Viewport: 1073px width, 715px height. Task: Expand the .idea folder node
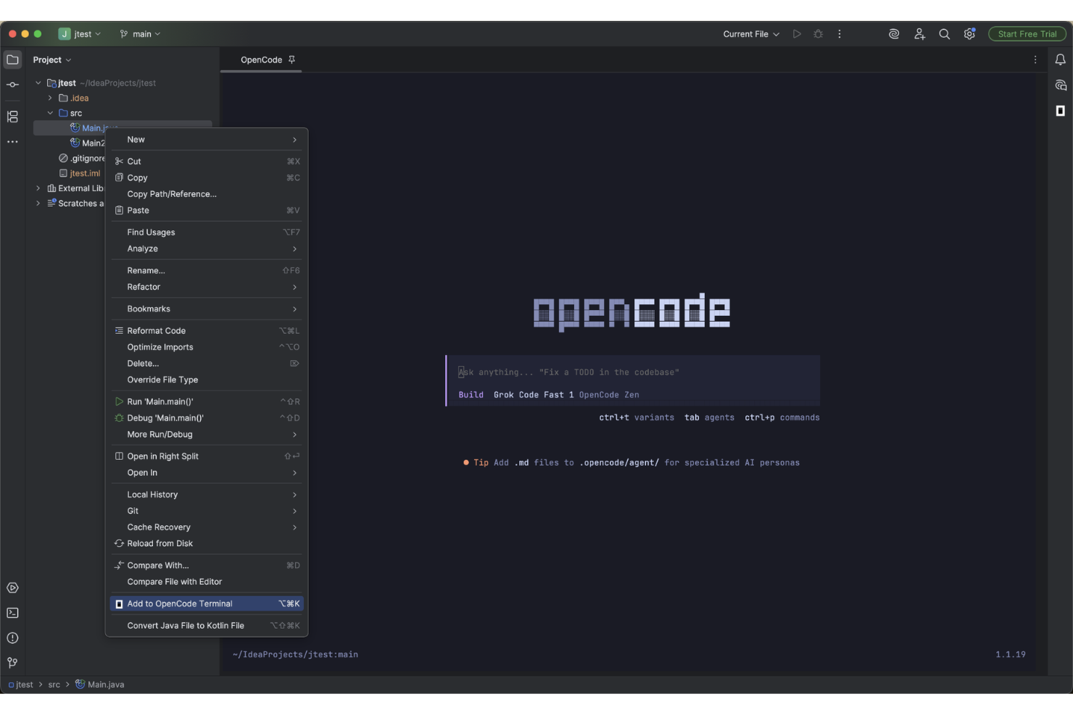[x=50, y=98]
